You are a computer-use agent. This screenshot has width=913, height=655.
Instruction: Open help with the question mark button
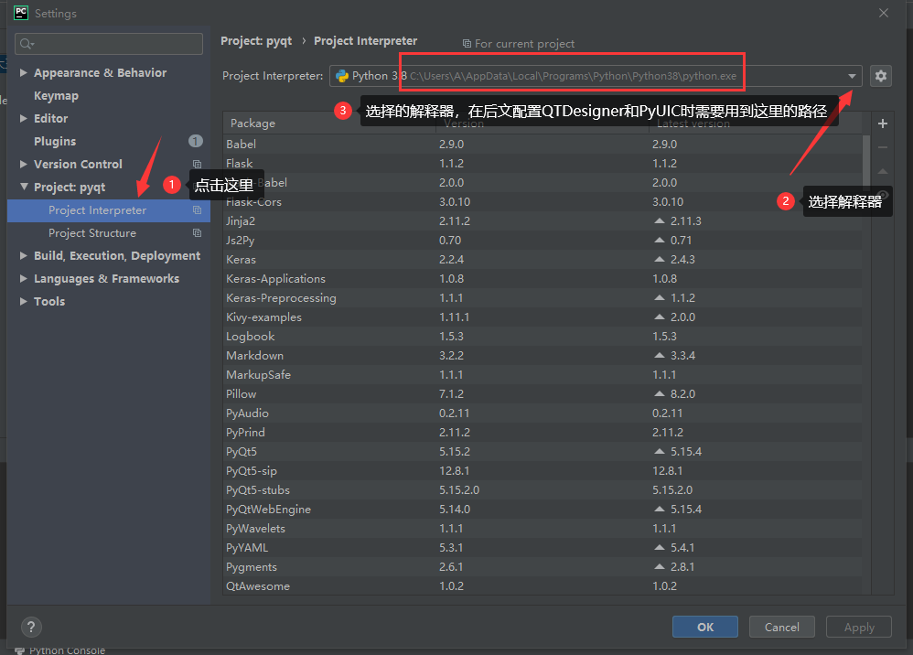(31, 627)
